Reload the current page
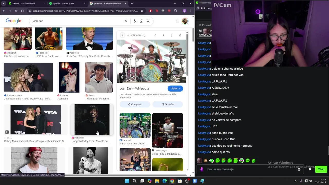 16,11
